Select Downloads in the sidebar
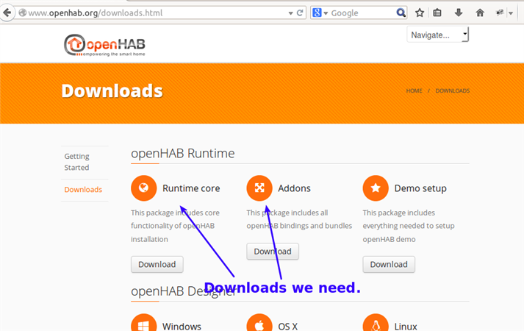The width and height of the screenshot is (524, 331). (83, 190)
